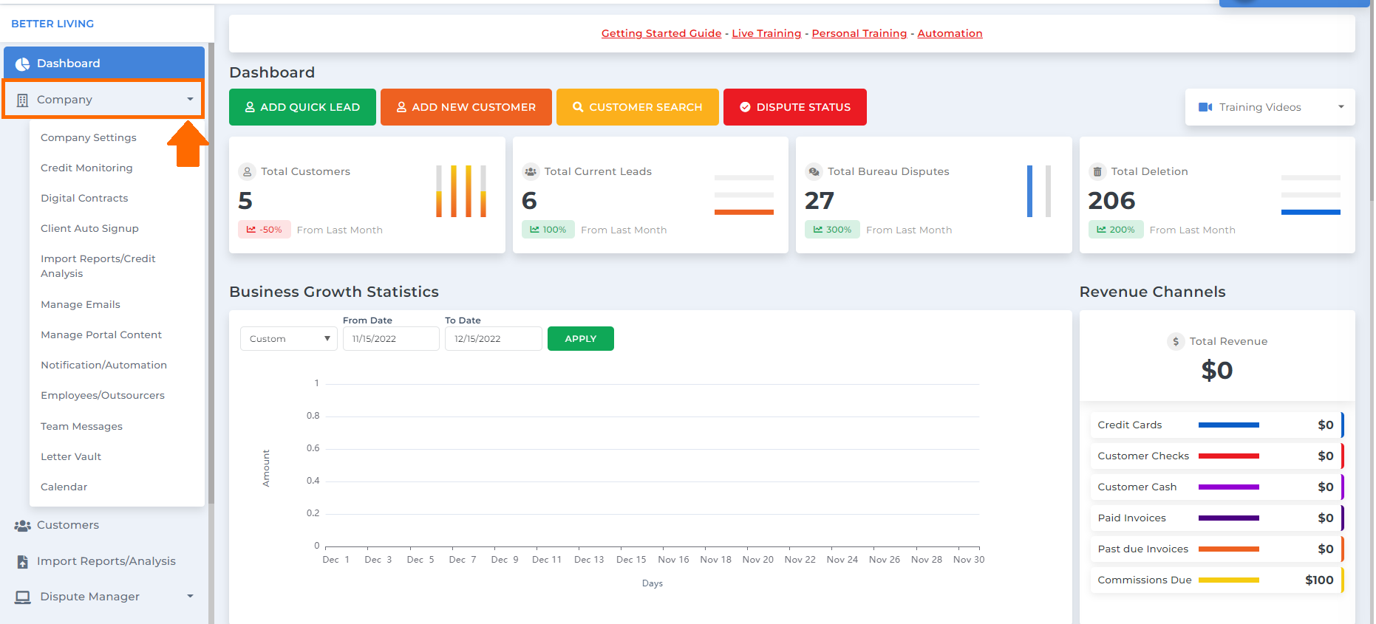Click the Past due Invoices orange bar

click(x=1229, y=549)
